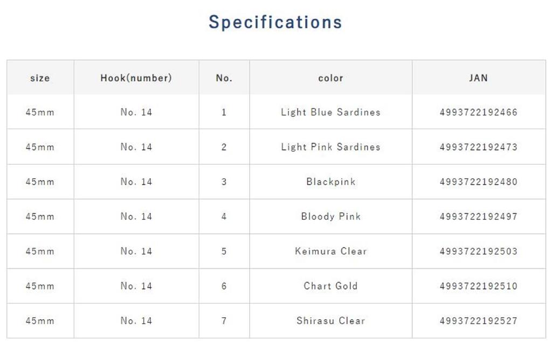Select the Light Pink Sardines color cell
This screenshot has height=343, width=552.
tap(330, 147)
